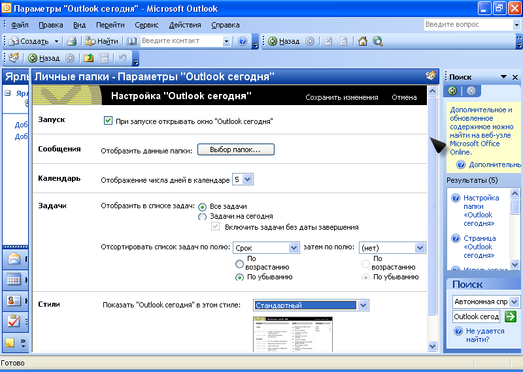Open the Создать button dropdown arrow
Image resolution: width=523 pixels, height=372 pixels.
click(56, 41)
